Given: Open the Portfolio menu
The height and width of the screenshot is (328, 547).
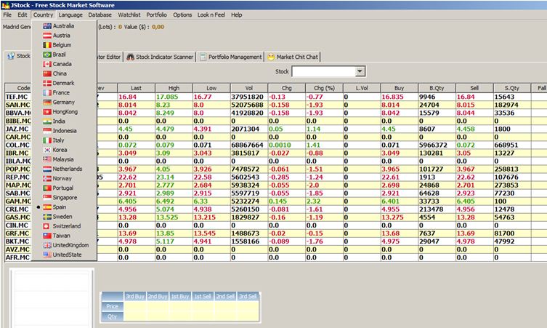Looking at the screenshot, I should coord(157,15).
